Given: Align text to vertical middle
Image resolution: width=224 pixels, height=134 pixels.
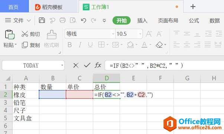Looking at the screenshot, I should click(187, 34).
